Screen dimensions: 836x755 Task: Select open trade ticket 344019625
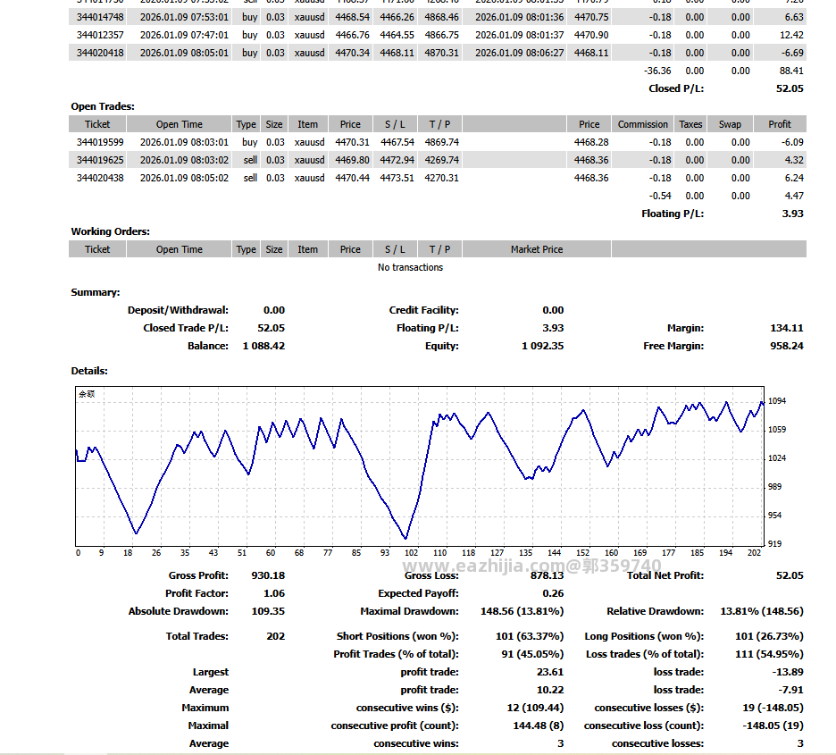[100, 160]
